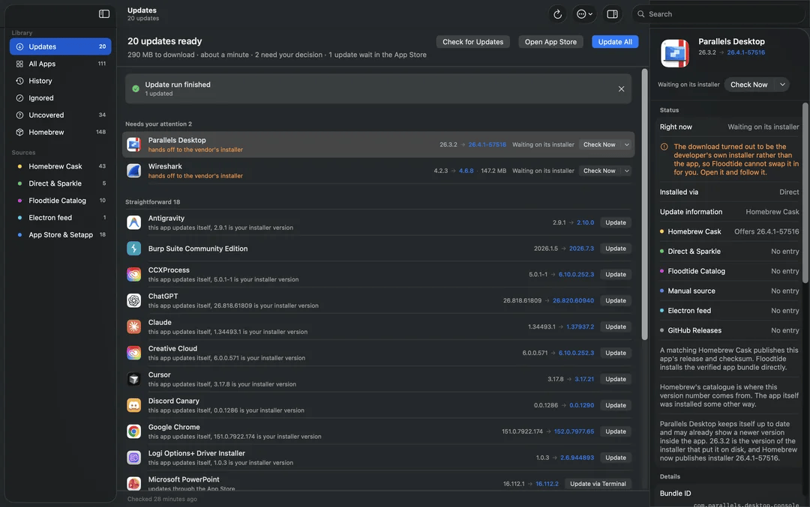The image size is (810, 507).
Task: Click the Search field
Action: click(718, 14)
